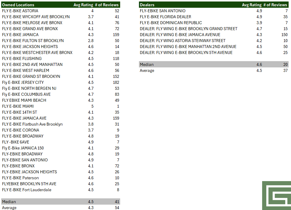Click FLY E-BIKE GRAND AVE BRONX
The width and height of the screenshot is (291, 210).
click(30, 29)
